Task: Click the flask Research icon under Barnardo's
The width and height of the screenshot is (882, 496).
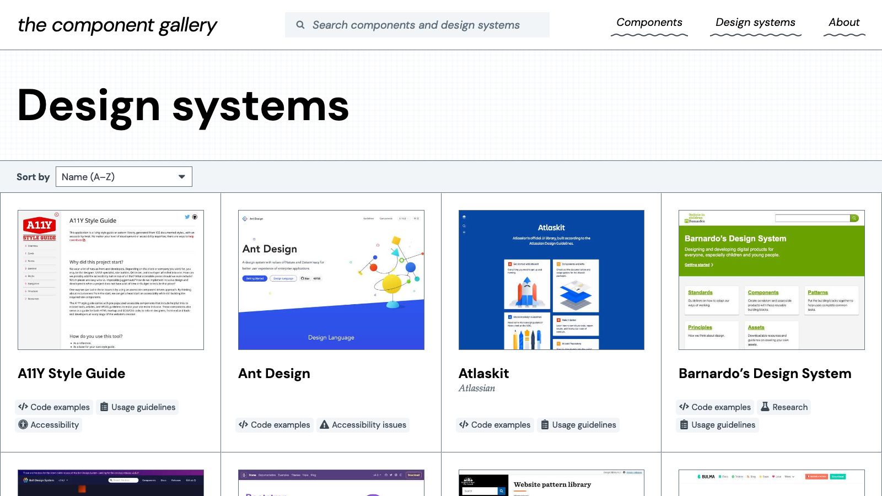Action: [765, 407]
